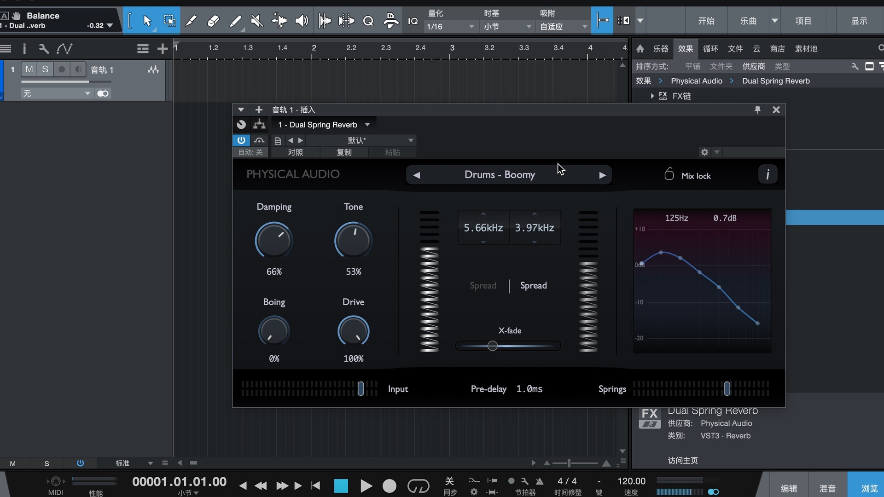Image resolution: width=884 pixels, height=497 pixels.
Task: Open the 时基 小节 dropdown
Action: pos(507,27)
